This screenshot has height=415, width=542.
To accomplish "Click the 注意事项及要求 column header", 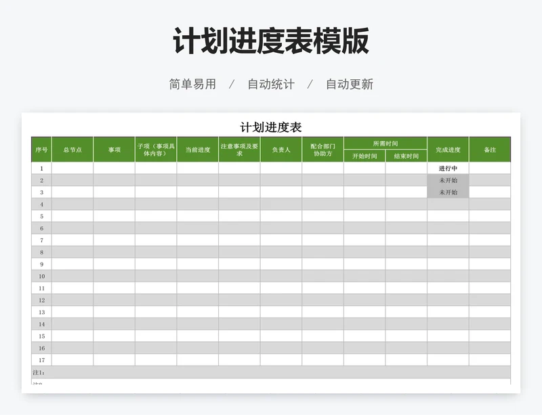I will [239, 150].
